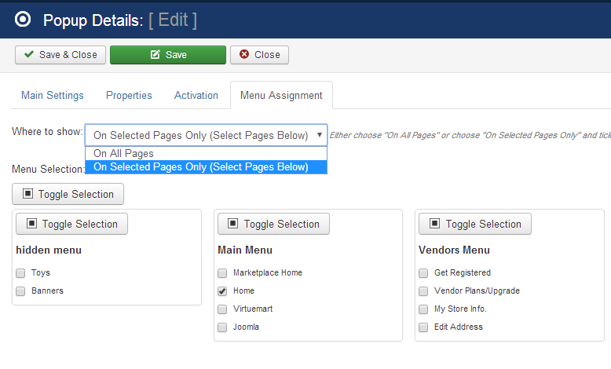Click the top global Toggle Selection button
The height and width of the screenshot is (369, 611).
coord(68,194)
